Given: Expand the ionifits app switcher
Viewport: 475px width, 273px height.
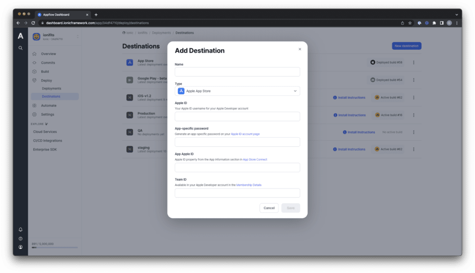Looking at the screenshot, I should 77,37.
